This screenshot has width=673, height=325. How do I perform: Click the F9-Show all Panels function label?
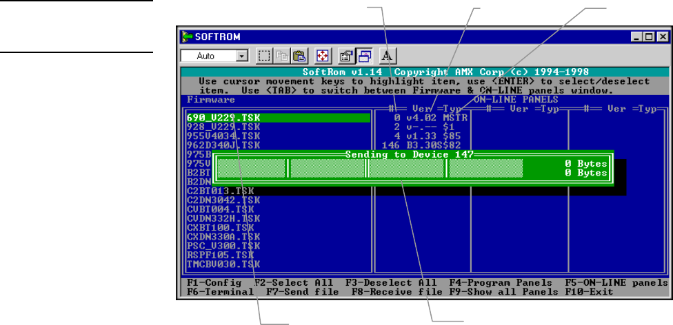(503, 292)
